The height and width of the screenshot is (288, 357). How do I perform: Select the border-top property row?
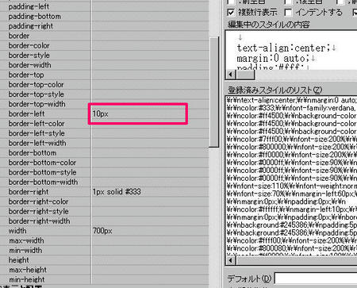(105, 75)
